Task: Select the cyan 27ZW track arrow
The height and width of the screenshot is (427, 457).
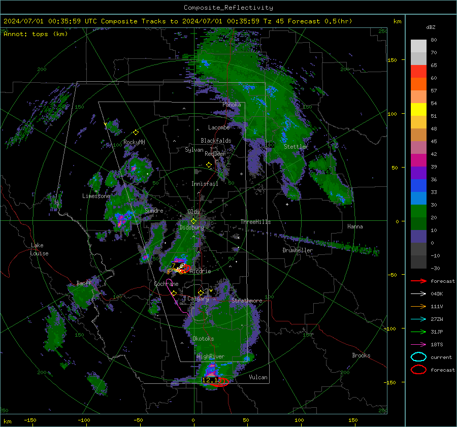Action: [418, 319]
